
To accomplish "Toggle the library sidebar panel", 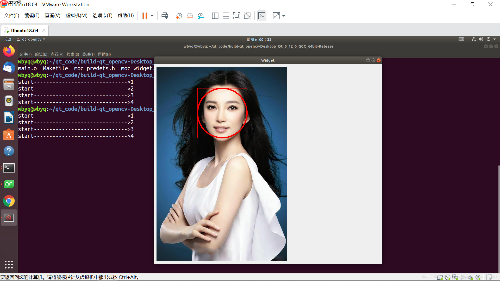I will coord(215,16).
